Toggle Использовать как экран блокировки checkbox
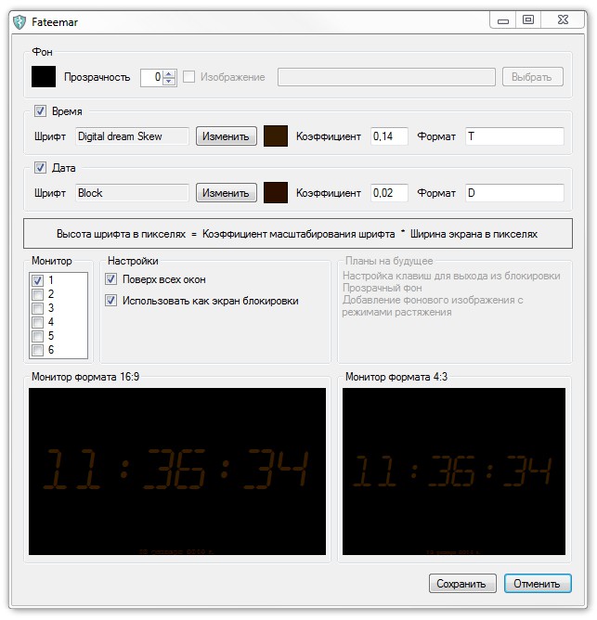 coord(110,301)
